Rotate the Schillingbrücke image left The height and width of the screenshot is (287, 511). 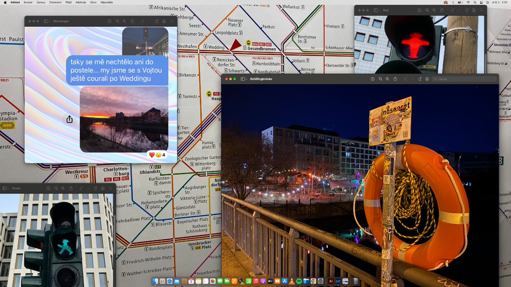point(420,79)
